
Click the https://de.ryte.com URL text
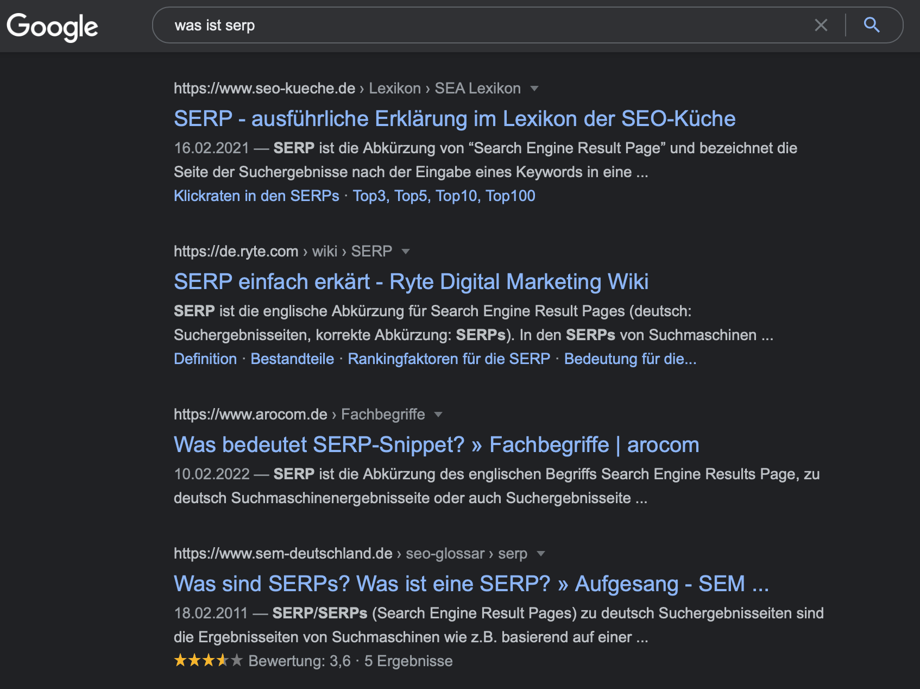pyautogui.click(x=236, y=251)
